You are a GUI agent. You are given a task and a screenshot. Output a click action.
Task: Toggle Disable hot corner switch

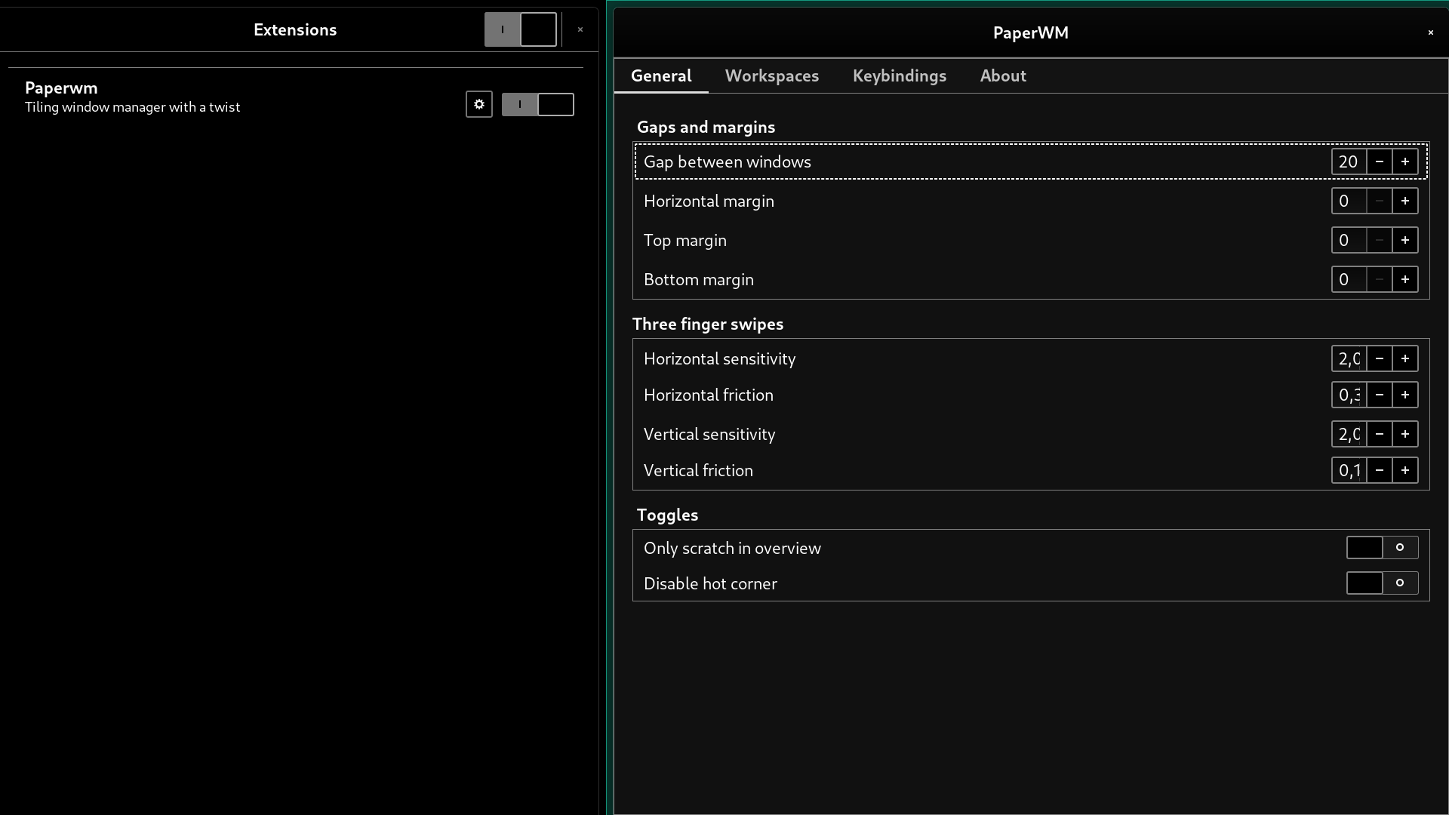click(1383, 583)
